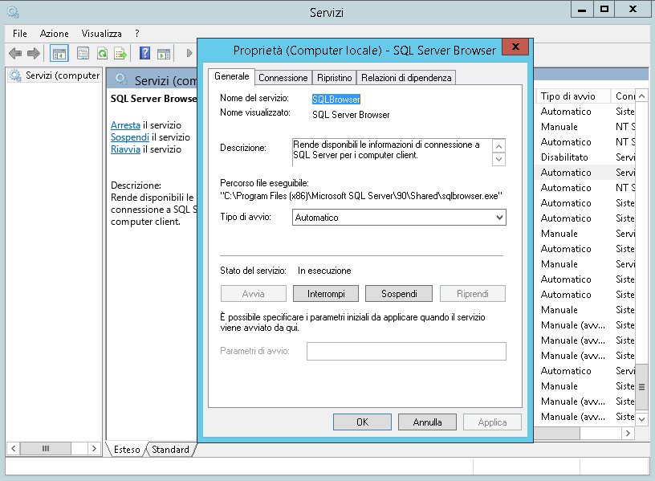Click the services list scroll down arrow

click(x=641, y=418)
